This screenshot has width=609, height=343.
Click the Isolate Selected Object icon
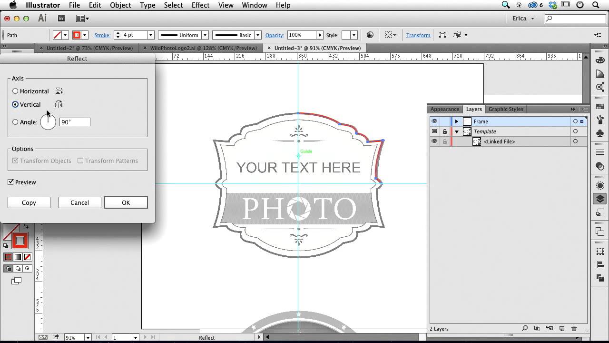point(442,35)
